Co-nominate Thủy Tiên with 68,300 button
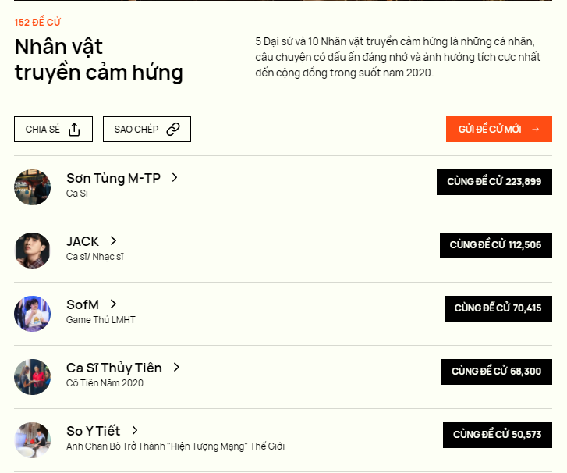Screen dimensions: 567x473 (496, 372)
